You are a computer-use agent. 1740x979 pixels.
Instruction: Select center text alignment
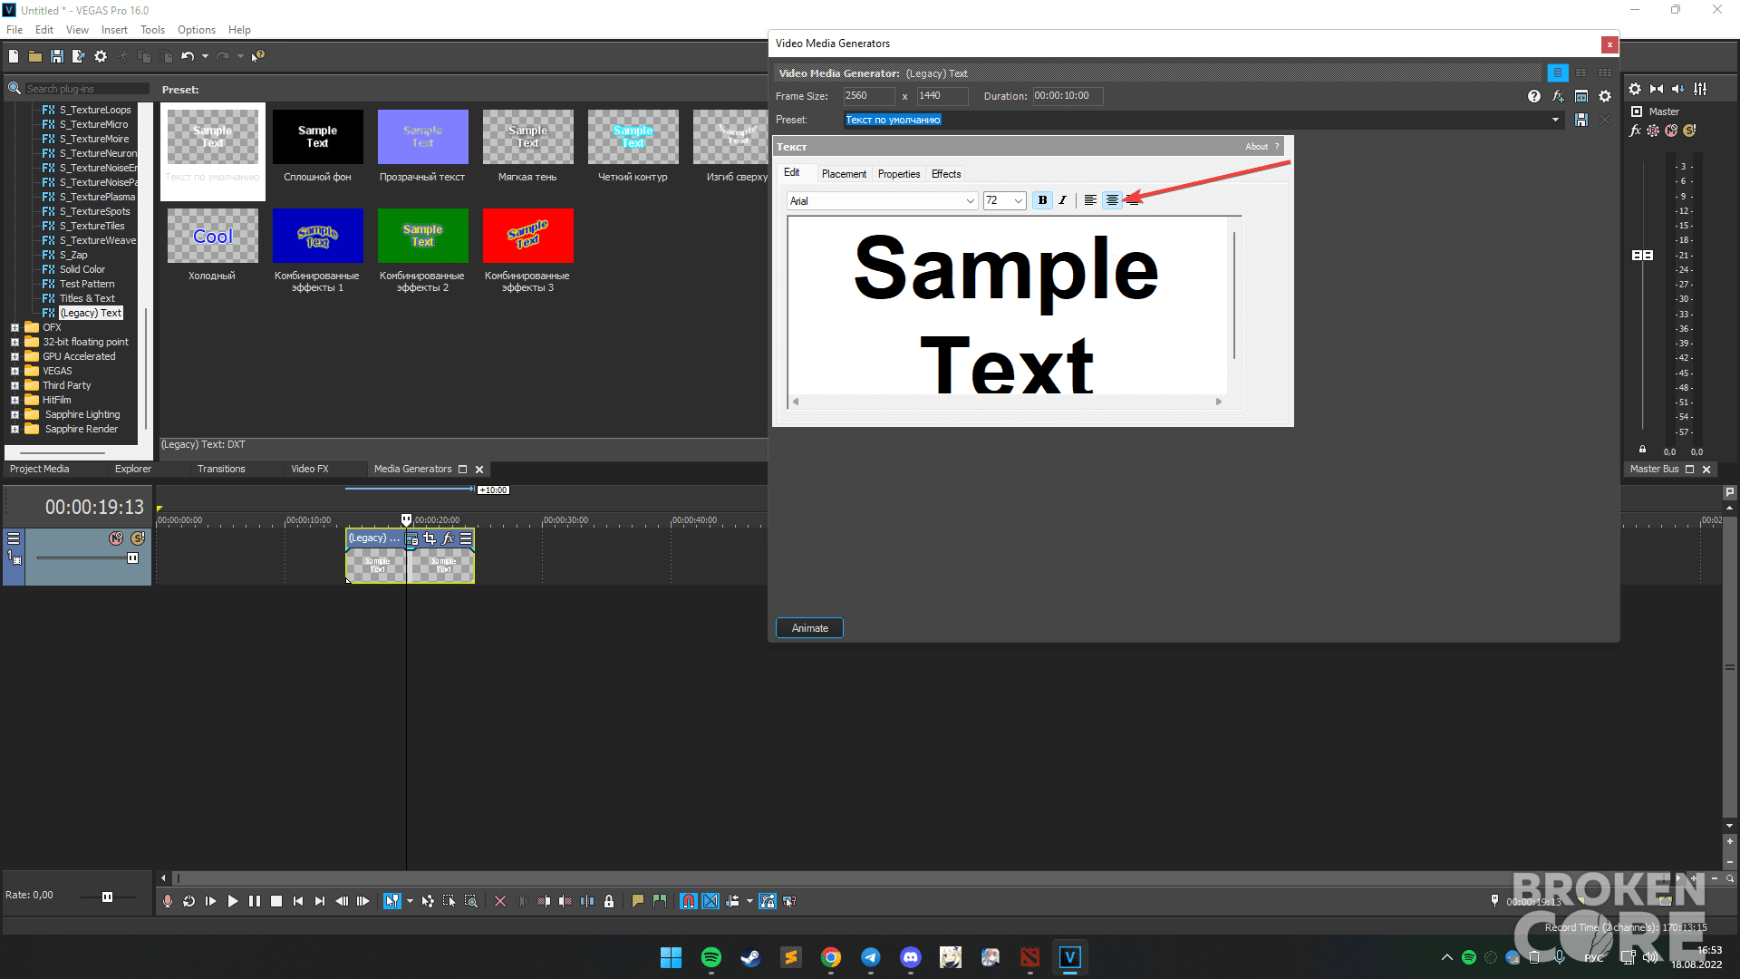[1112, 200]
